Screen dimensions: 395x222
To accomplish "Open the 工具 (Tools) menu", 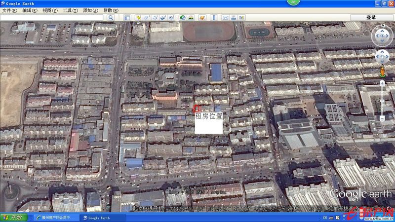I will point(70,10).
